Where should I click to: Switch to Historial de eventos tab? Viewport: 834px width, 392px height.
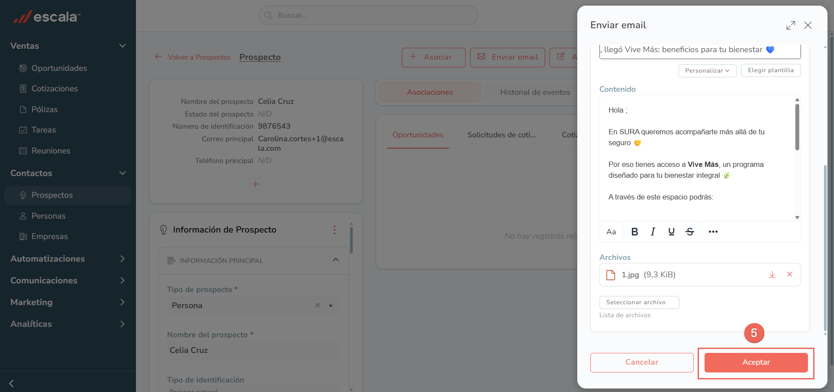pos(535,92)
